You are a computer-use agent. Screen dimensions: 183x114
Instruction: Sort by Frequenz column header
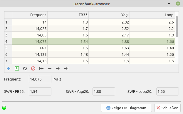[30, 15]
